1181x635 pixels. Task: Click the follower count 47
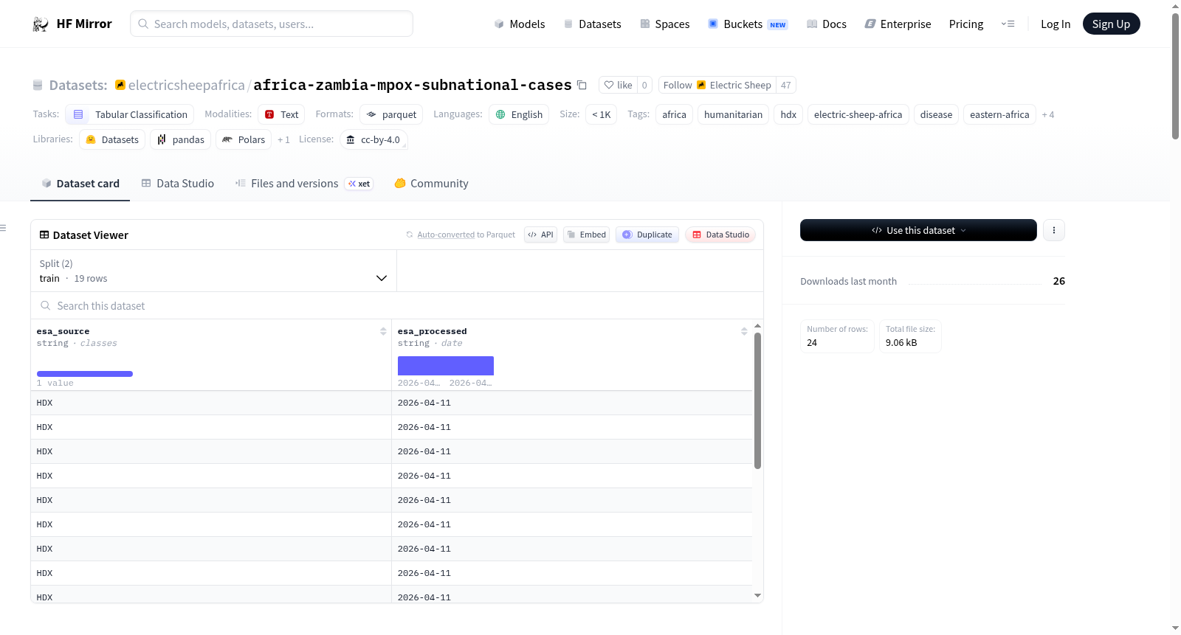(786, 85)
